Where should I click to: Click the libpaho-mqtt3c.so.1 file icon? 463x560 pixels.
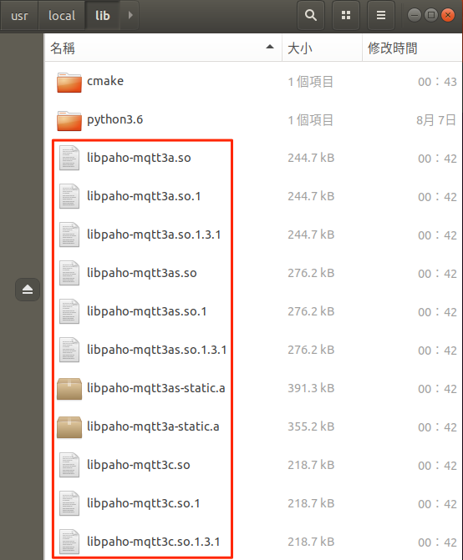[69, 503]
